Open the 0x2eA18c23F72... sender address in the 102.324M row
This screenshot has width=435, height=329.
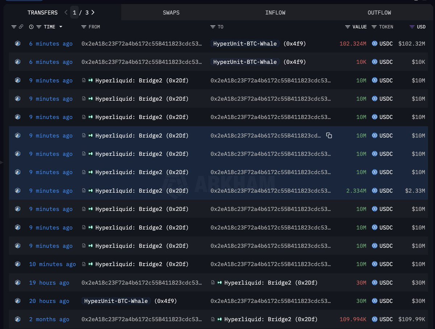(x=142, y=44)
